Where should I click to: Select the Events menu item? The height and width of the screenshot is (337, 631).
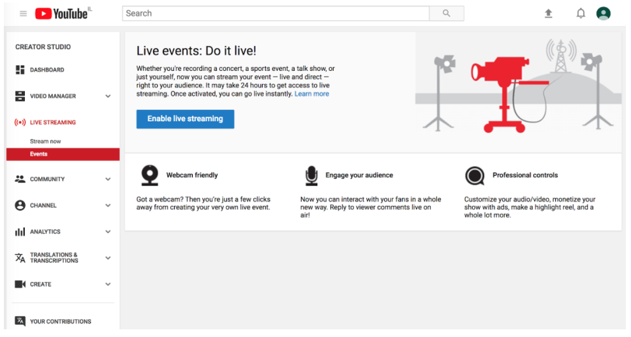[63, 154]
